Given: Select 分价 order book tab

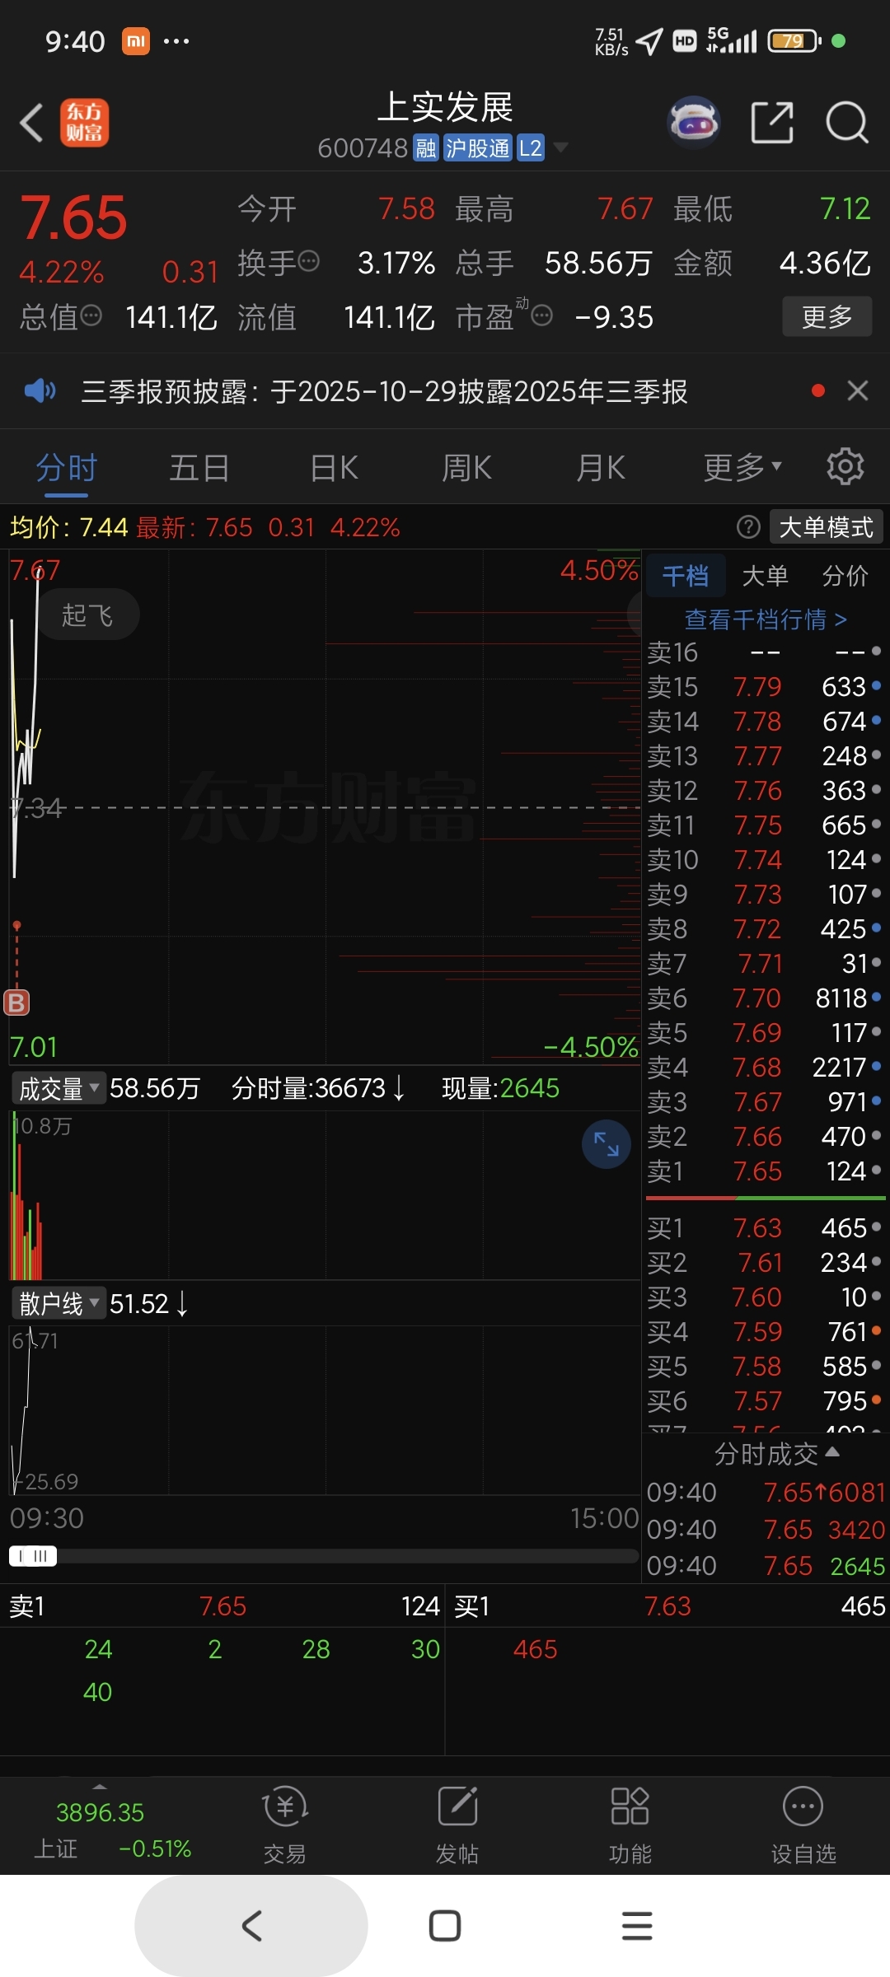Looking at the screenshot, I should [x=845, y=575].
